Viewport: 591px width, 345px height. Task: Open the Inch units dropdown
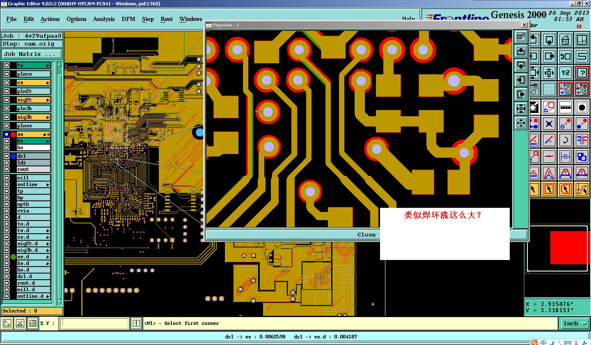[574, 324]
